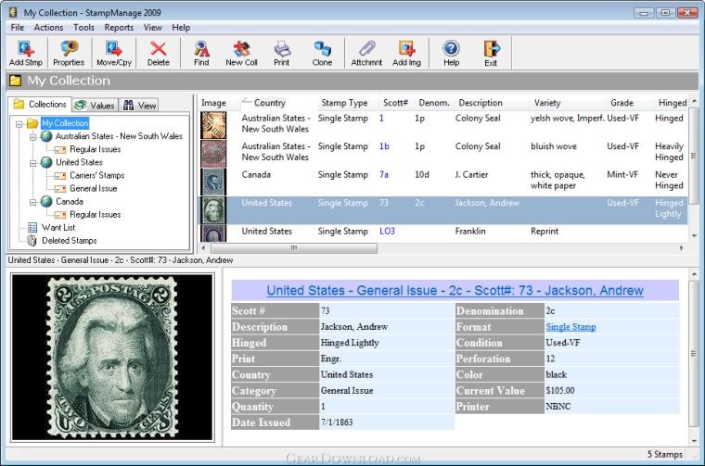
Task: Open Scott# 1b link in list
Action: point(384,146)
